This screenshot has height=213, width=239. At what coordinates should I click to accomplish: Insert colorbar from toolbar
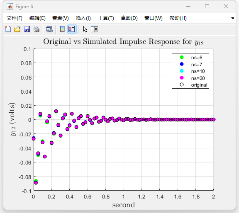(62, 29)
